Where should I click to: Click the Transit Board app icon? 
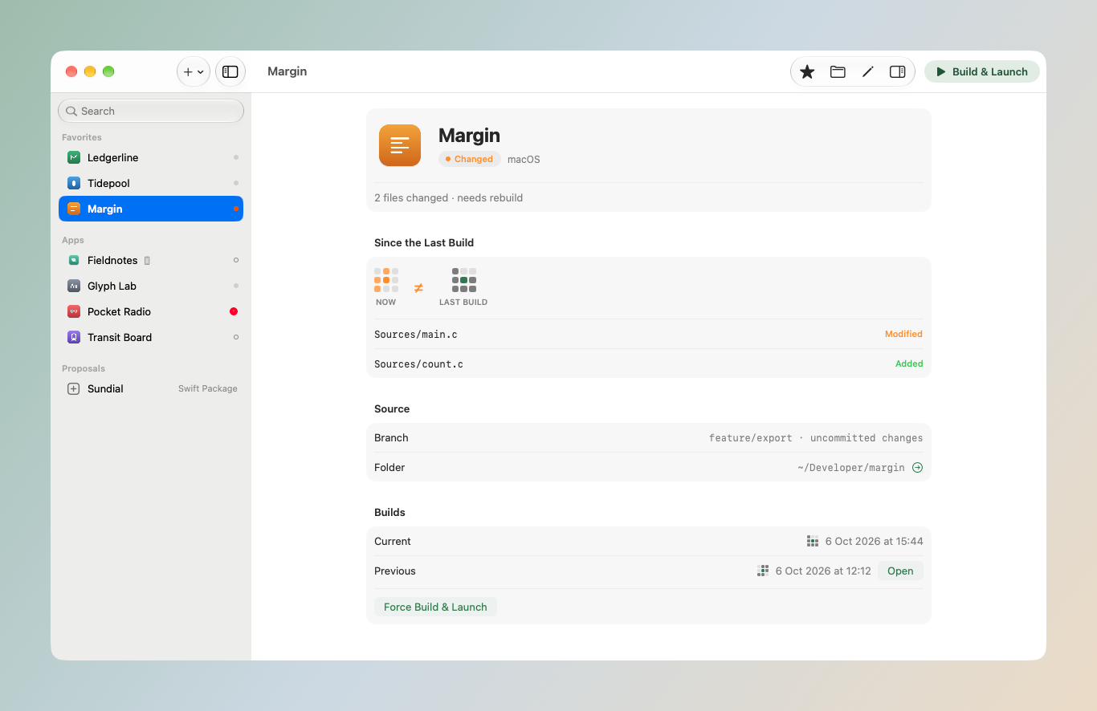[x=74, y=337]
